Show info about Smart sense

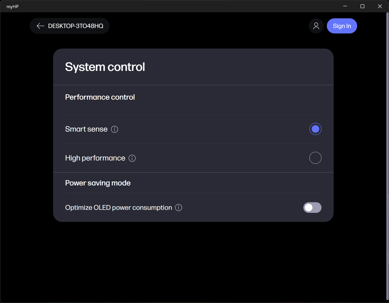(x=115, y=129)
